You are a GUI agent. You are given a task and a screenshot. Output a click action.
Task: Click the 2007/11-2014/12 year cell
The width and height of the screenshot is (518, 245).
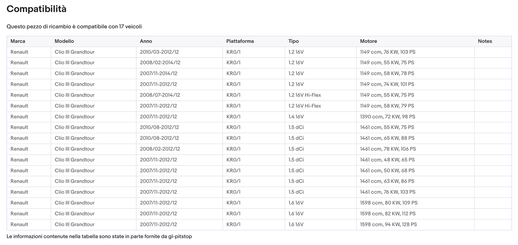pyautogui.click(x=158, y=74)
